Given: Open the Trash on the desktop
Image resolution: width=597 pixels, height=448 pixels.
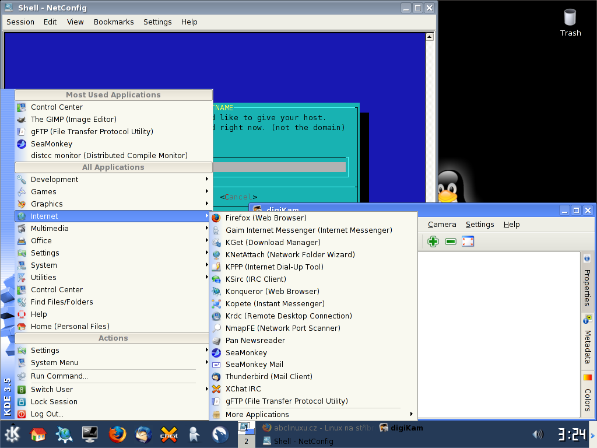Looking at the screenshot, I should [x=570, y=23].
